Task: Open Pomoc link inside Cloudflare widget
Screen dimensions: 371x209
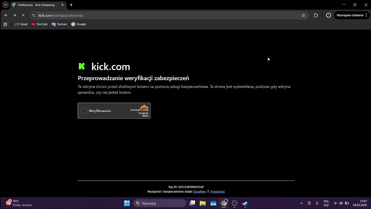Action: 145,116
